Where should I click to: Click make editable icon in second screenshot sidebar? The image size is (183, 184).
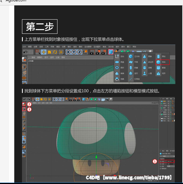(x=24, y=104)
